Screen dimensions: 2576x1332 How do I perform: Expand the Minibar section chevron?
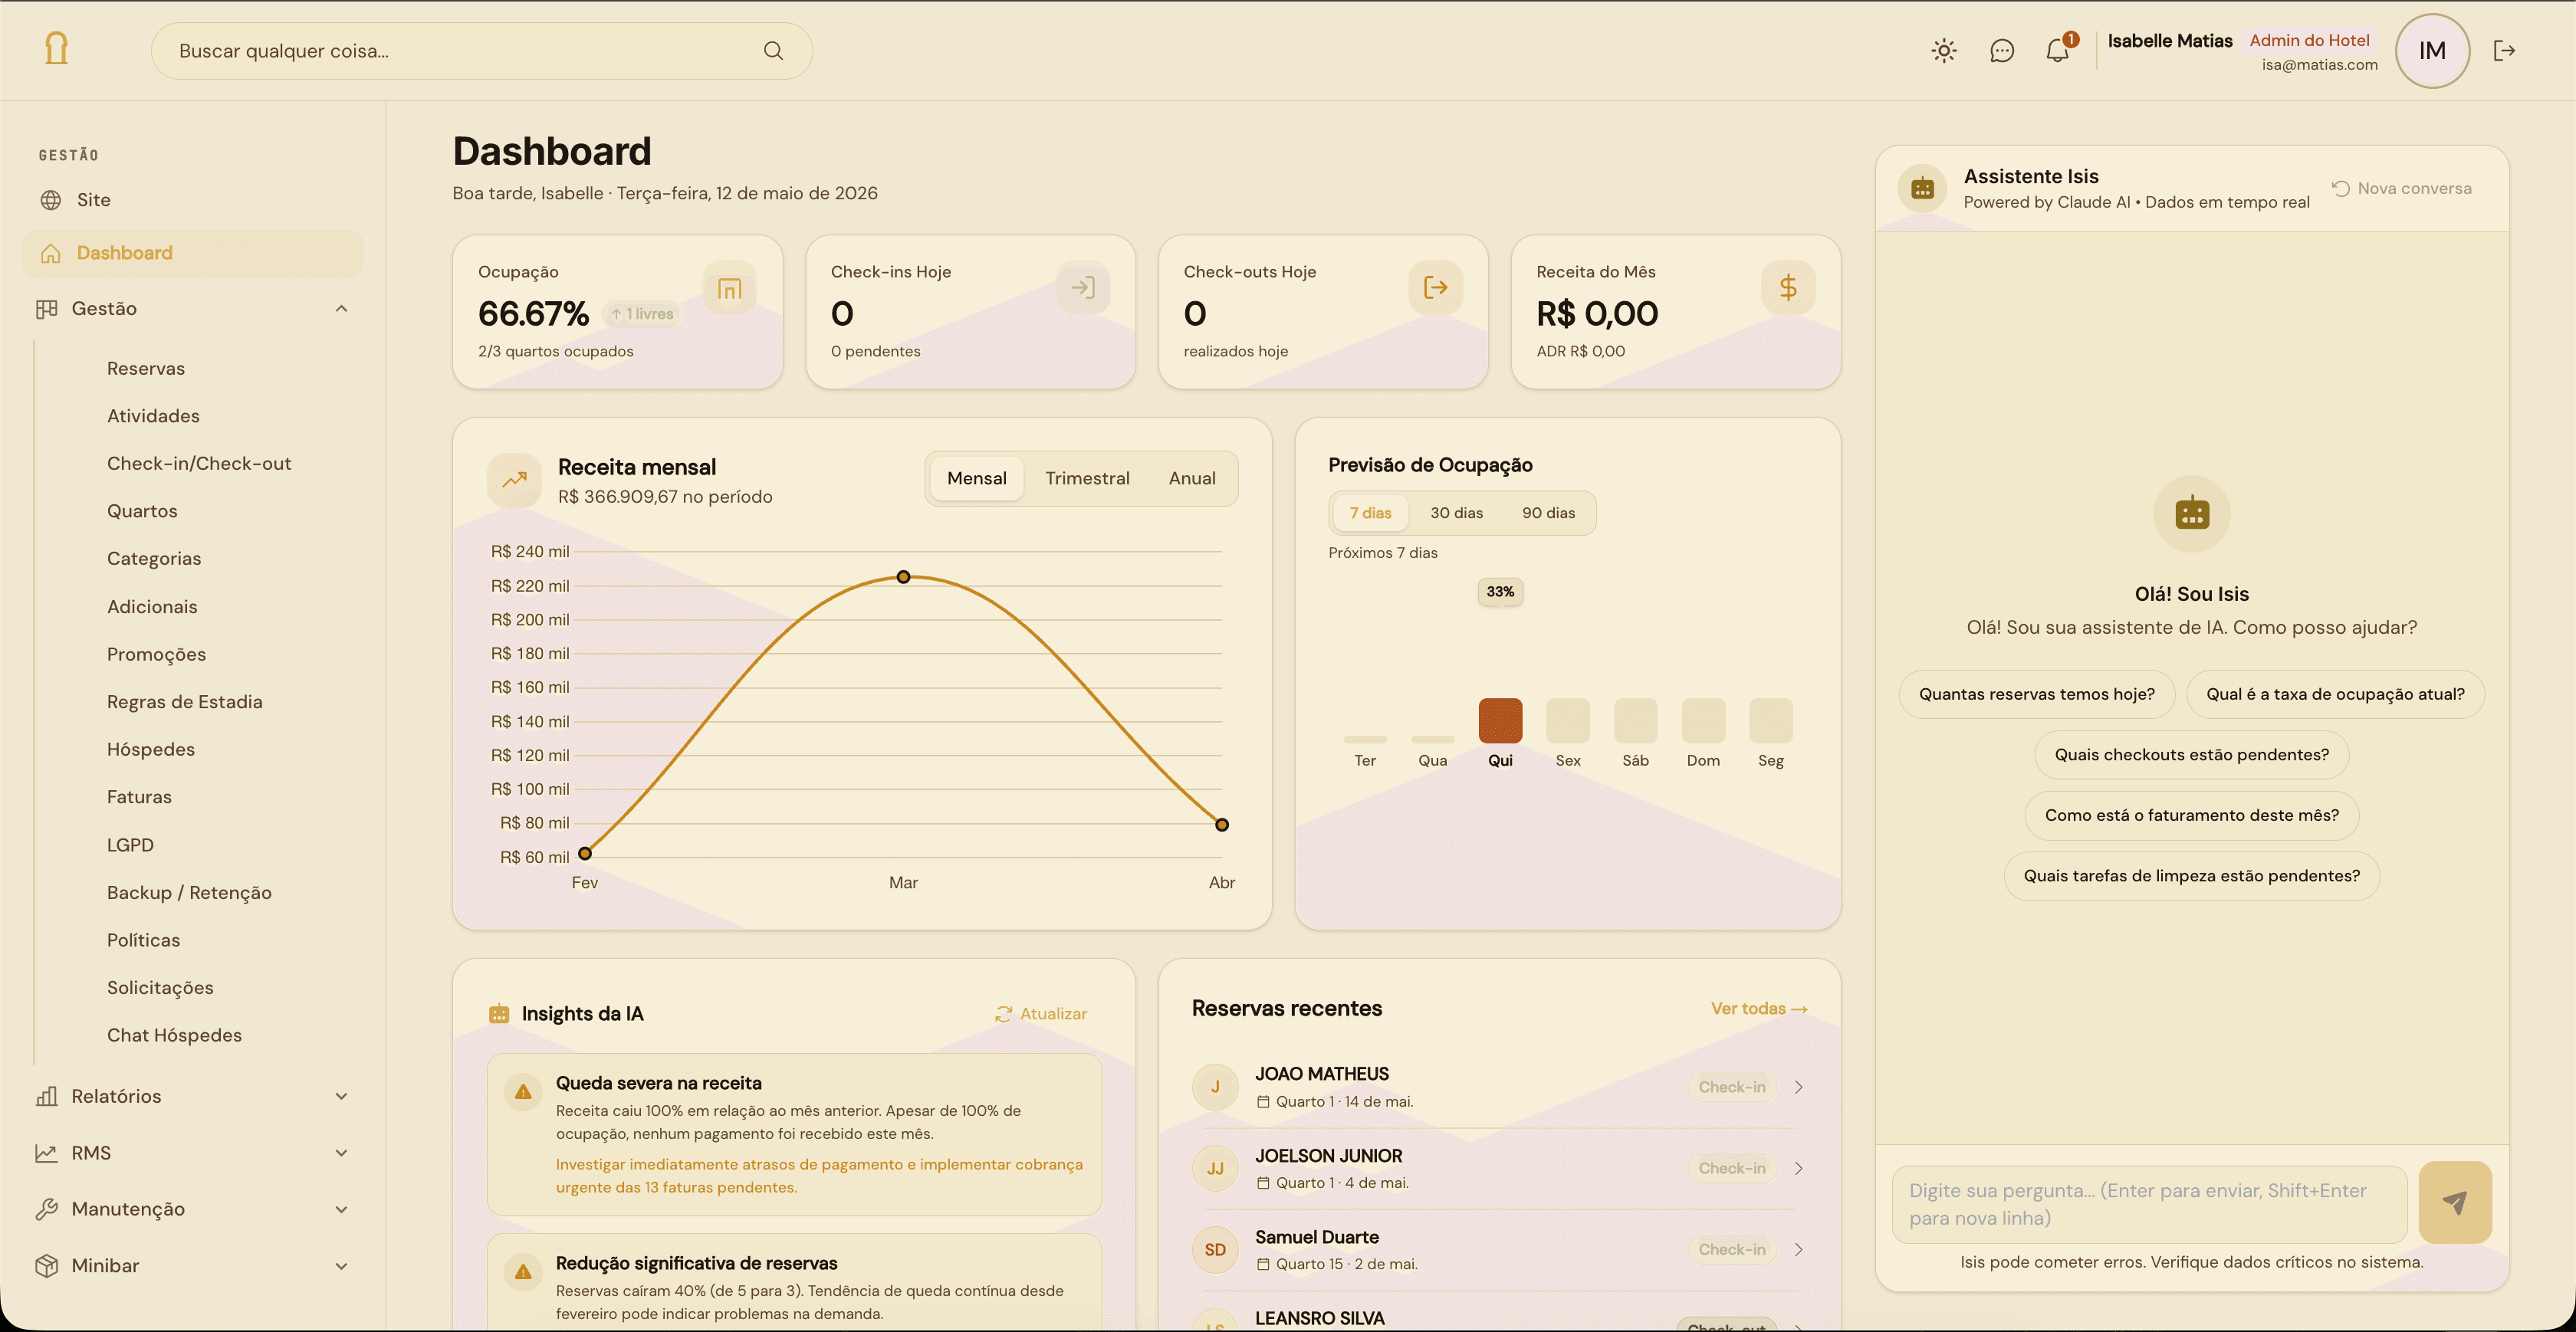tap(342, 1266)
